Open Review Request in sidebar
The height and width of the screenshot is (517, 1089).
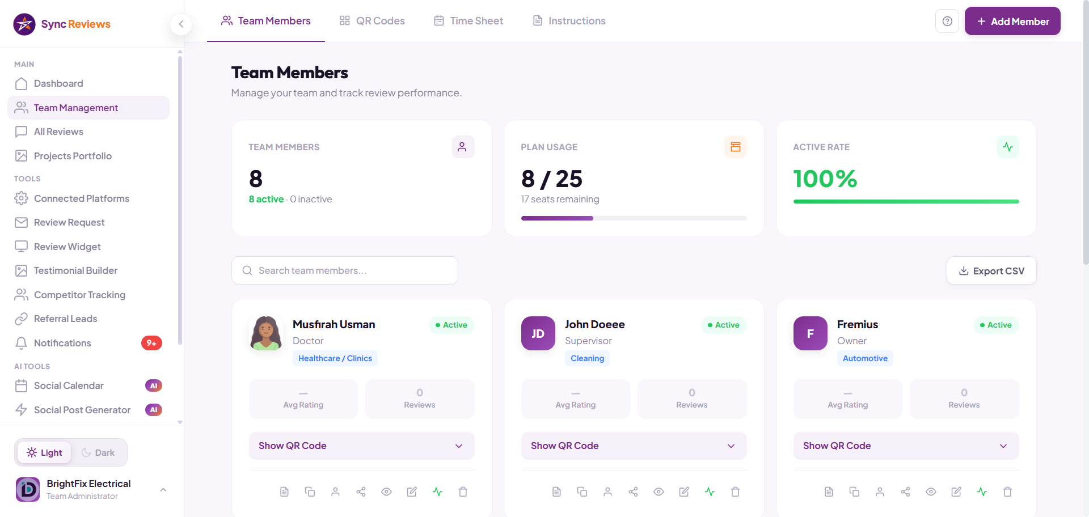88,222
